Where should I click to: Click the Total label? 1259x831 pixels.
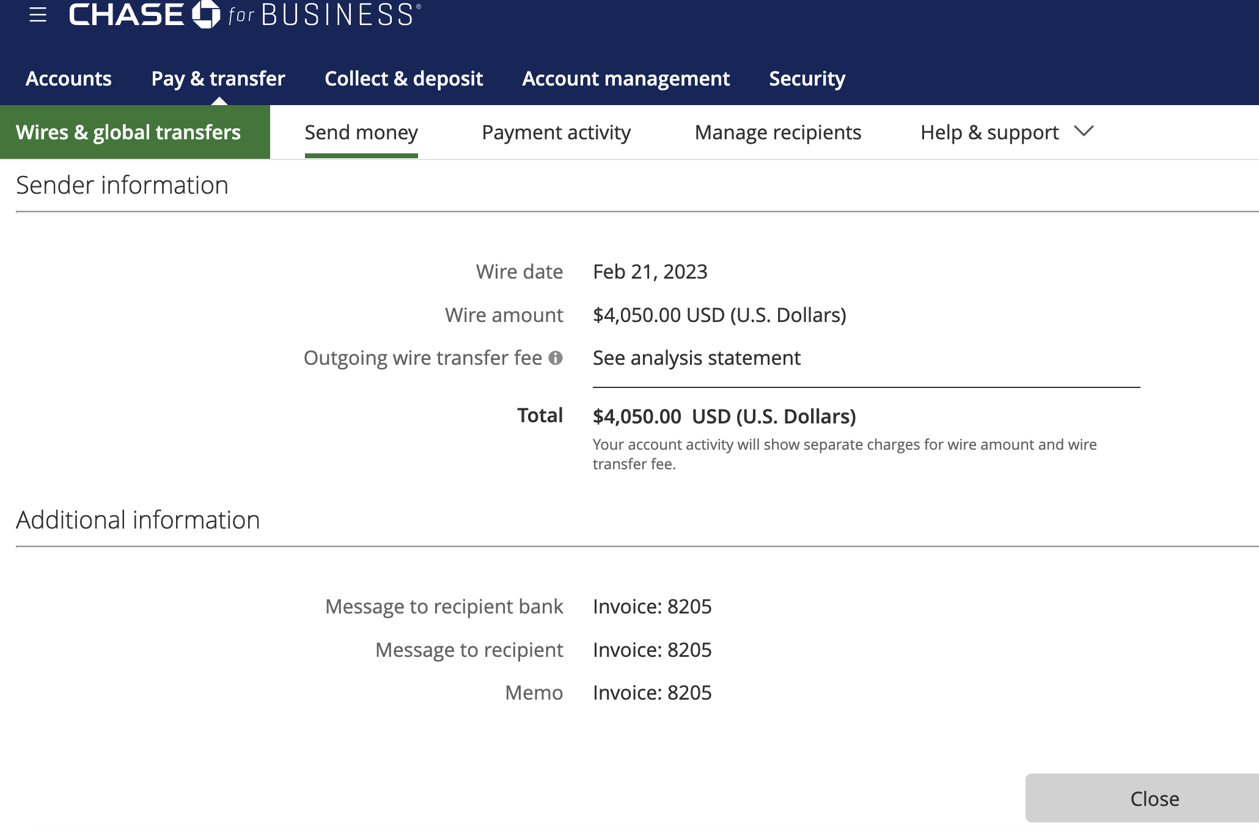pyautogui.click(x=540, y=416)
